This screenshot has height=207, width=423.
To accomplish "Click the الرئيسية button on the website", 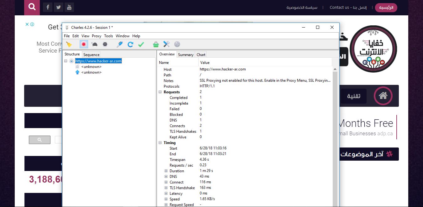I will pyautogui.click(x=386, y=8).
